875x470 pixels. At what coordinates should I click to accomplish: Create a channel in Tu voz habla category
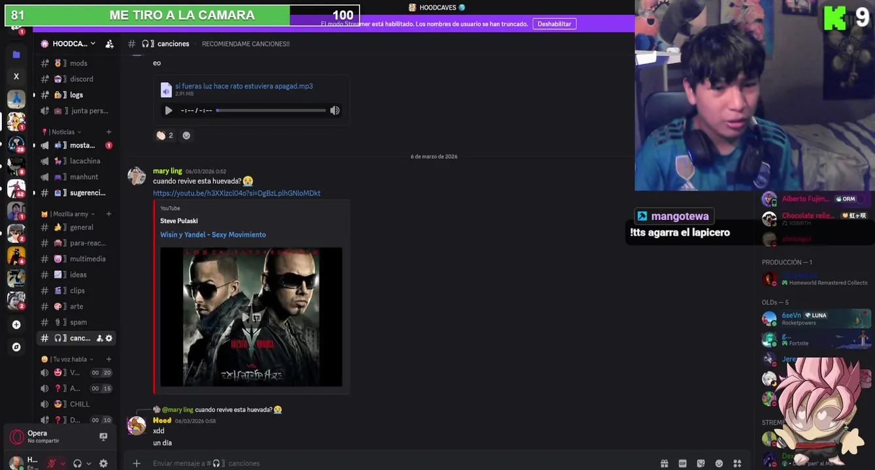(x=108, y=359)
